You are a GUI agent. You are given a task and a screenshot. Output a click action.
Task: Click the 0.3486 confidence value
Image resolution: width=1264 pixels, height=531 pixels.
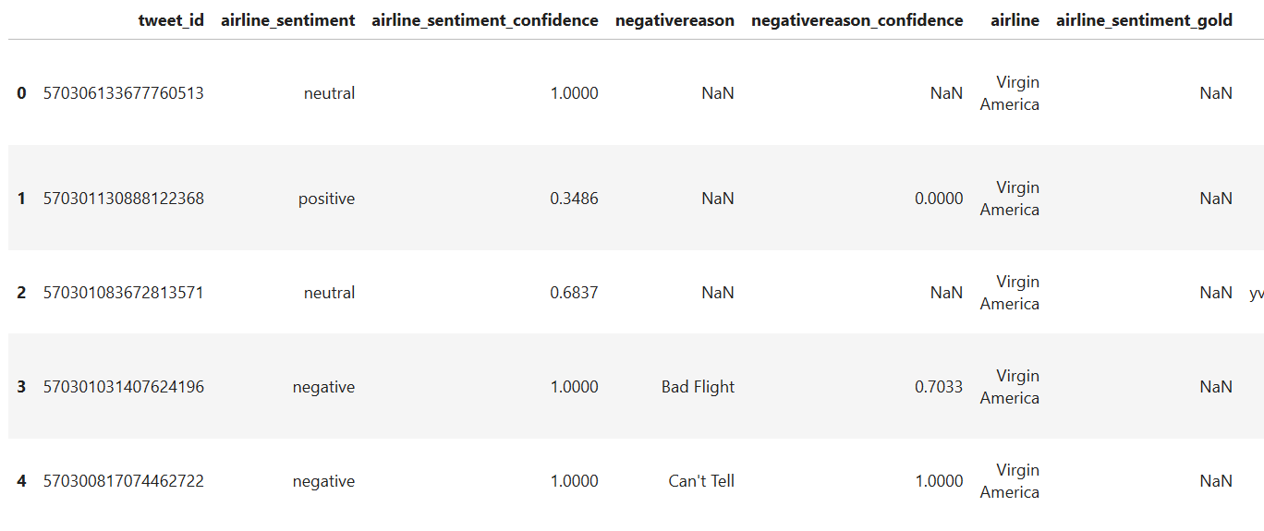574,199
